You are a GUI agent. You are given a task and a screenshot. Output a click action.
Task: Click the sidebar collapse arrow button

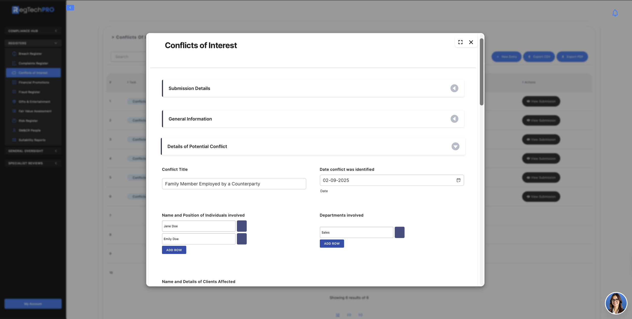[70, 8]
